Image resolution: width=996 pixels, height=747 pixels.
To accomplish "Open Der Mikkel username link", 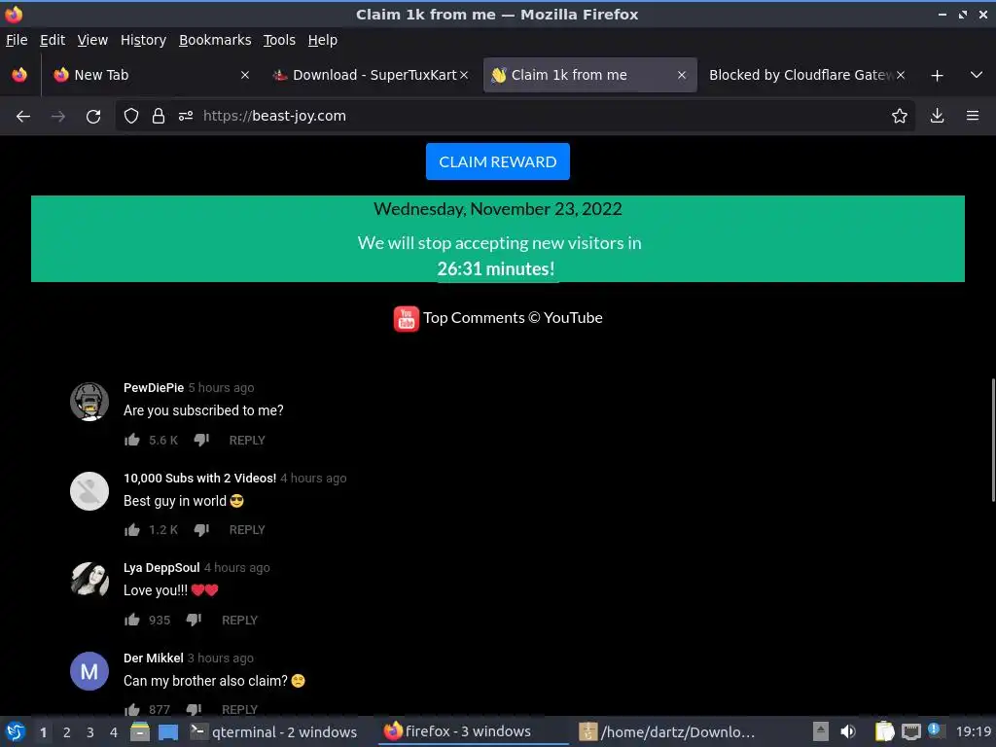I will [x=153, y=658].
